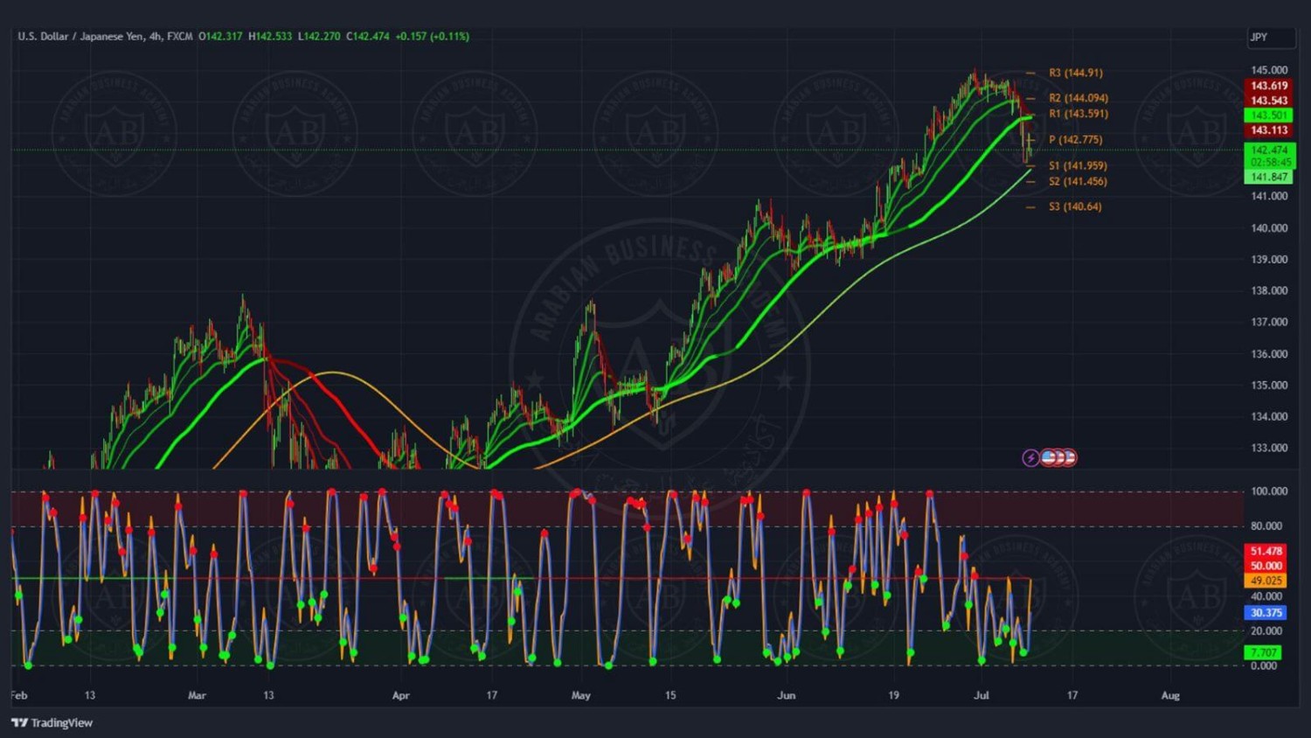1311x738 pixels.
Task: Select the S3 (140.64) support label
Action: pos(1075,207)
